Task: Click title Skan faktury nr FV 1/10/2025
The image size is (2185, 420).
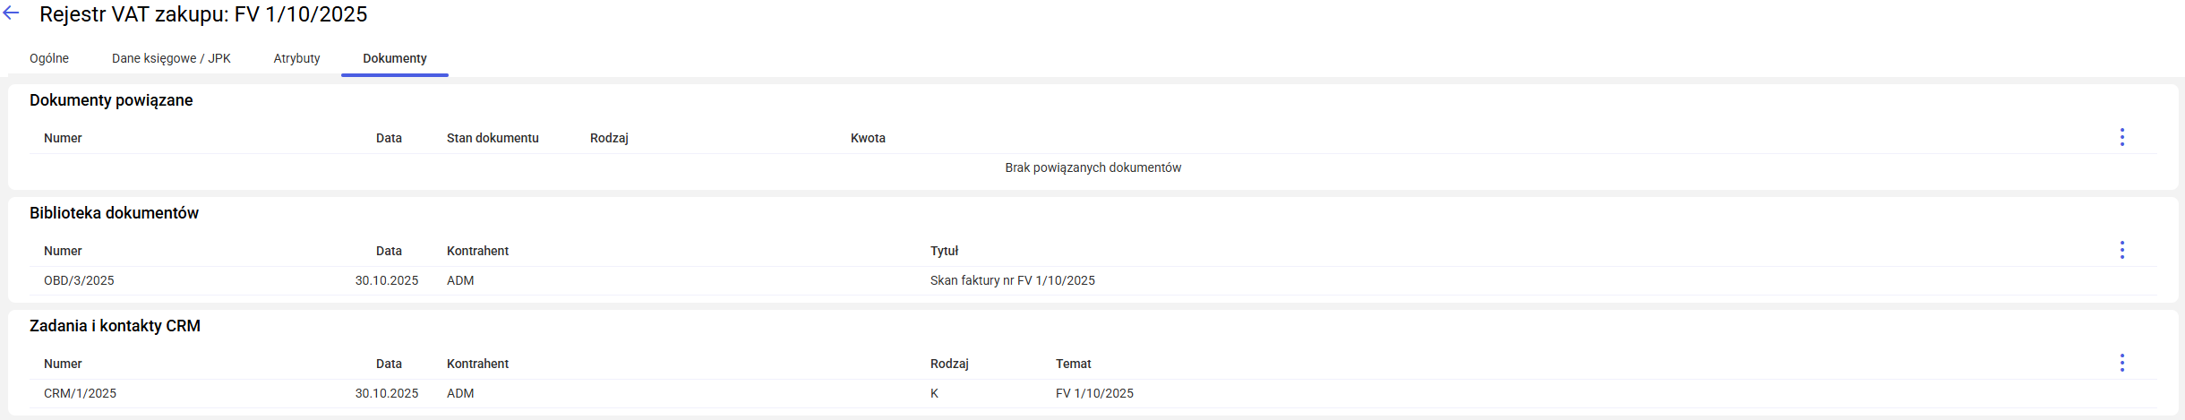Action: 1012,280
